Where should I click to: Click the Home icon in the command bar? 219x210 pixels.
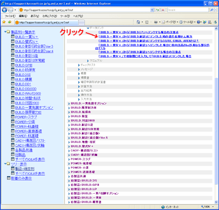pyautogui.click(x=138, y=22)
